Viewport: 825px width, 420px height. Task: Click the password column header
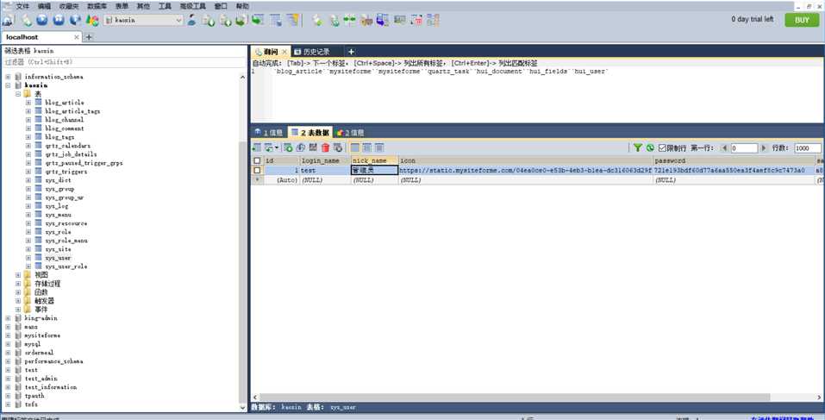click(x=734, y=160)
